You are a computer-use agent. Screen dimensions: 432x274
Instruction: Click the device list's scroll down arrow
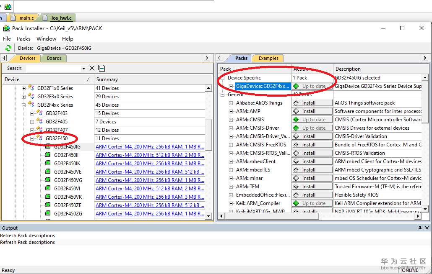[x=208, y=216]
